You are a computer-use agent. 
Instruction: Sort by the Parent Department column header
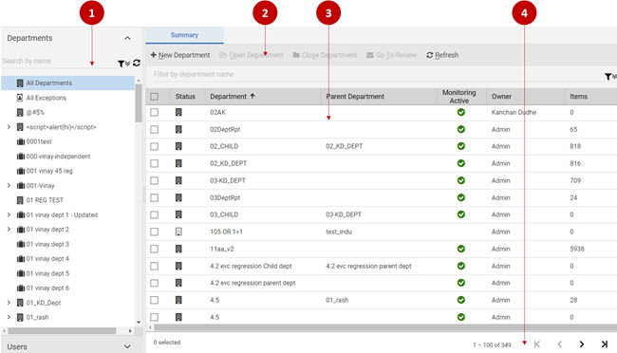coord(355,97)
